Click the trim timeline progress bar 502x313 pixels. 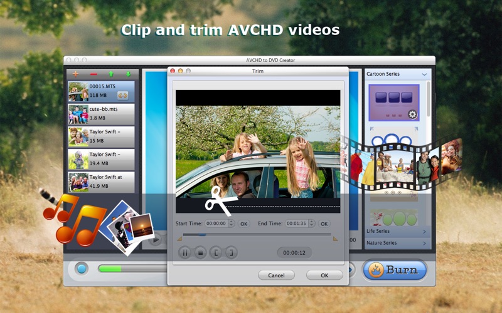[257, 234]
